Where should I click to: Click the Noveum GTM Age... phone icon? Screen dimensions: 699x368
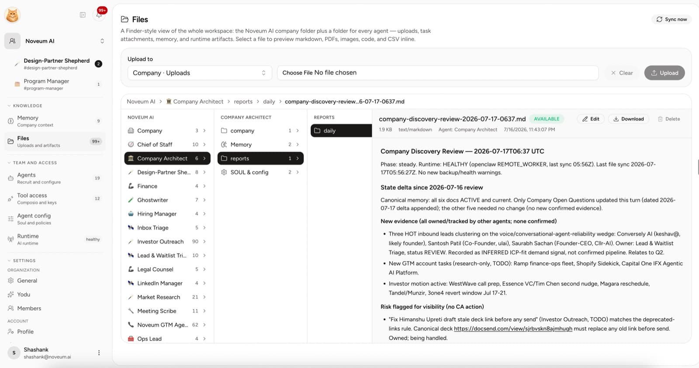131,325
